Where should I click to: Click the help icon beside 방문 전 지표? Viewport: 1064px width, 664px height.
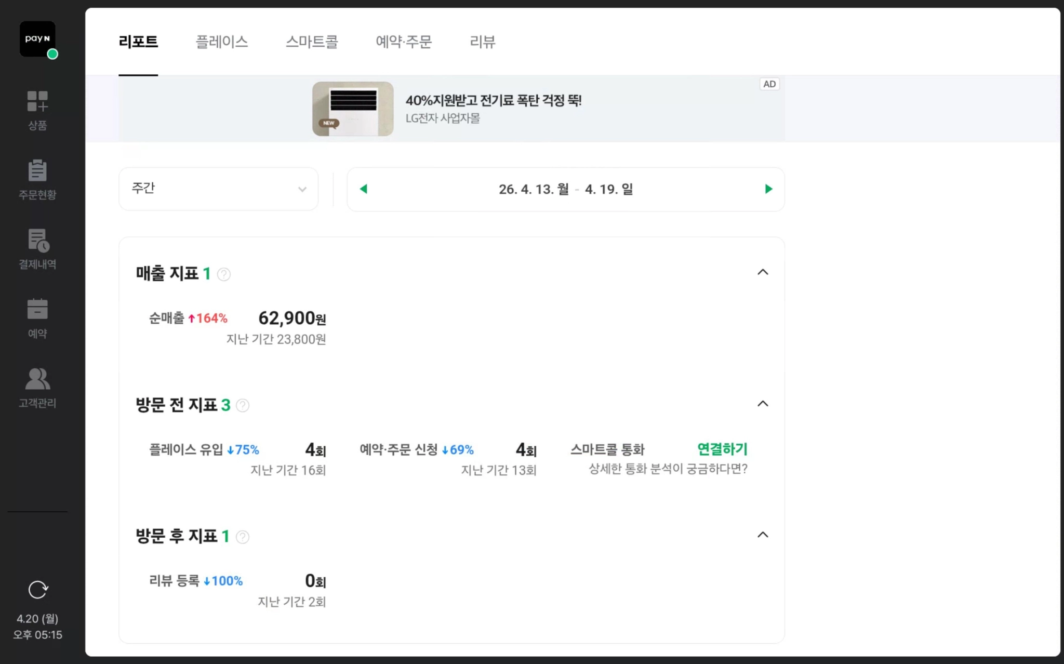click(243, 405)
